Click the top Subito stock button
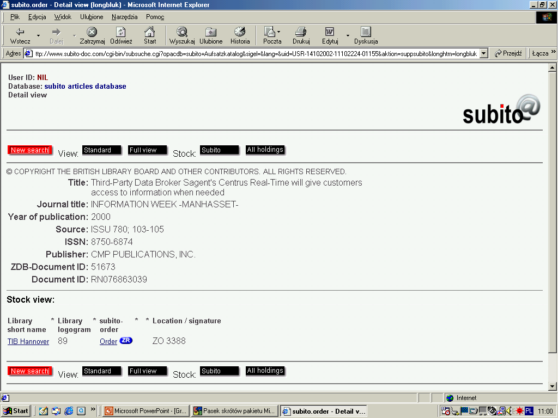This screenshot has width=558, height=418. tap(219, 150)
